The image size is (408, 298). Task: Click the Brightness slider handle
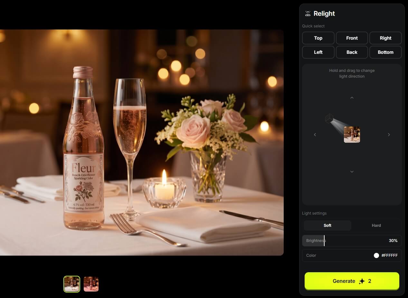(324, 241)
